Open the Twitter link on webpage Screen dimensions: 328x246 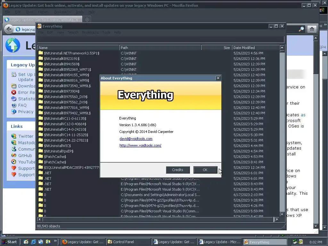coord(26,136)
